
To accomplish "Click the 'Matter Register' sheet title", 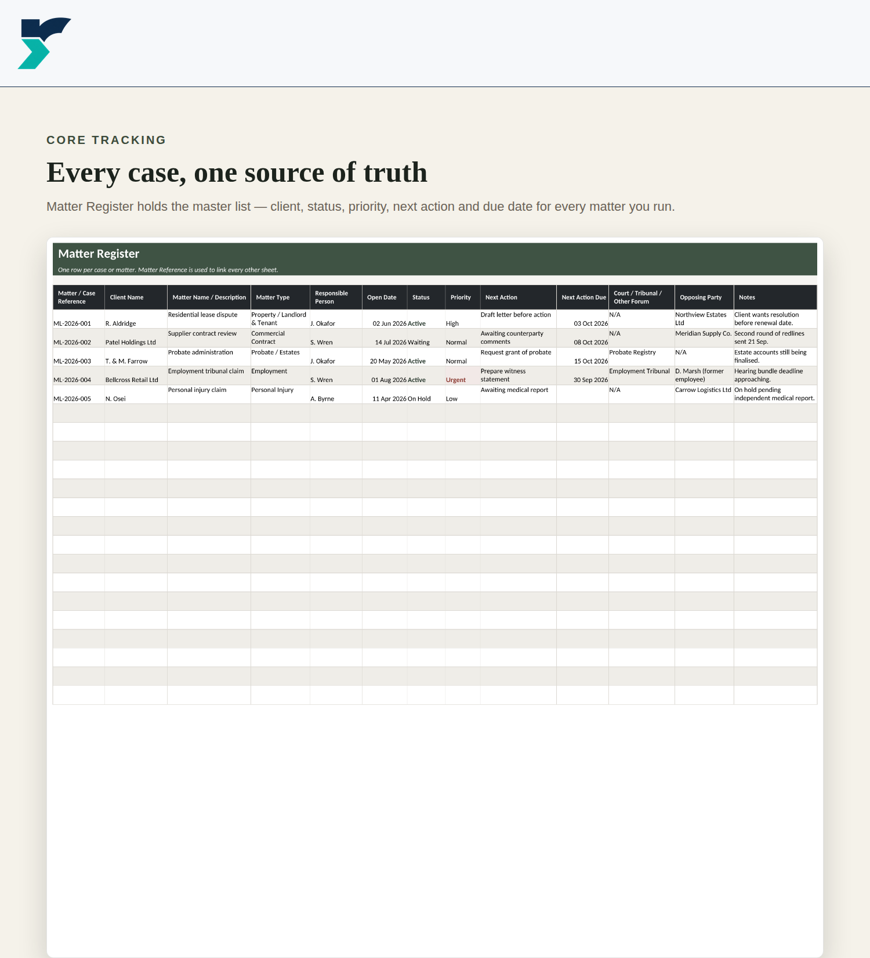I will pyautogui.click(x=99, y=254).
